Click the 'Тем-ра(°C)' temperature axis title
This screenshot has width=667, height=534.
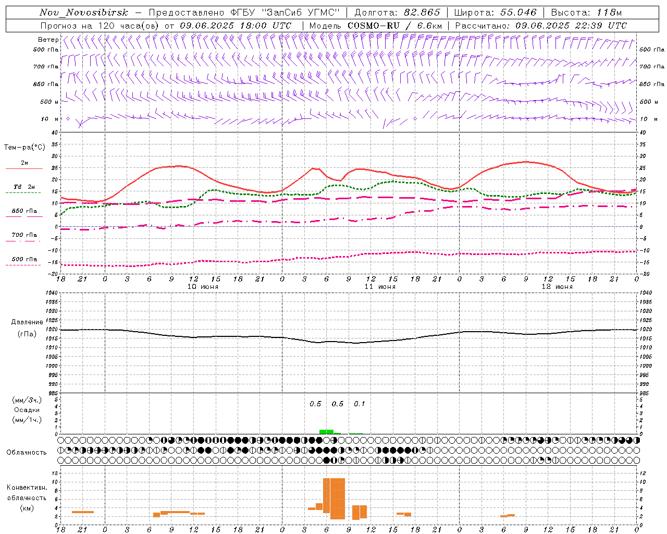coord(24,148)
